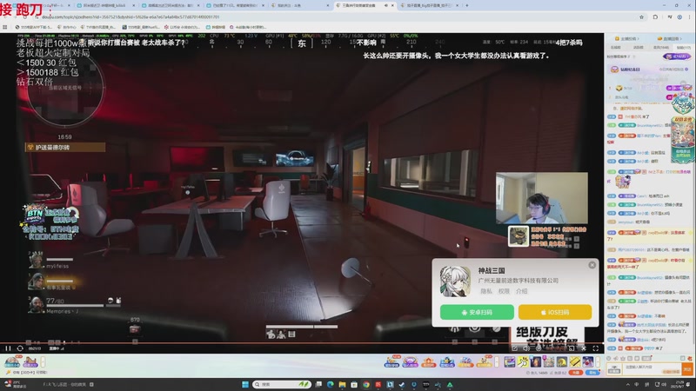Open the browser extensions puzzle icon
The width and height of the screenshot is (696, 391).
(655, 17)
